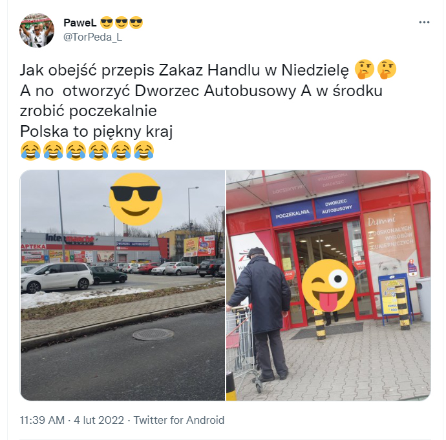Image resolution: width=446 pixels, height=440 pixels.
Task: Open the Poczekalnia entrance photo
Action: (328, 285)
